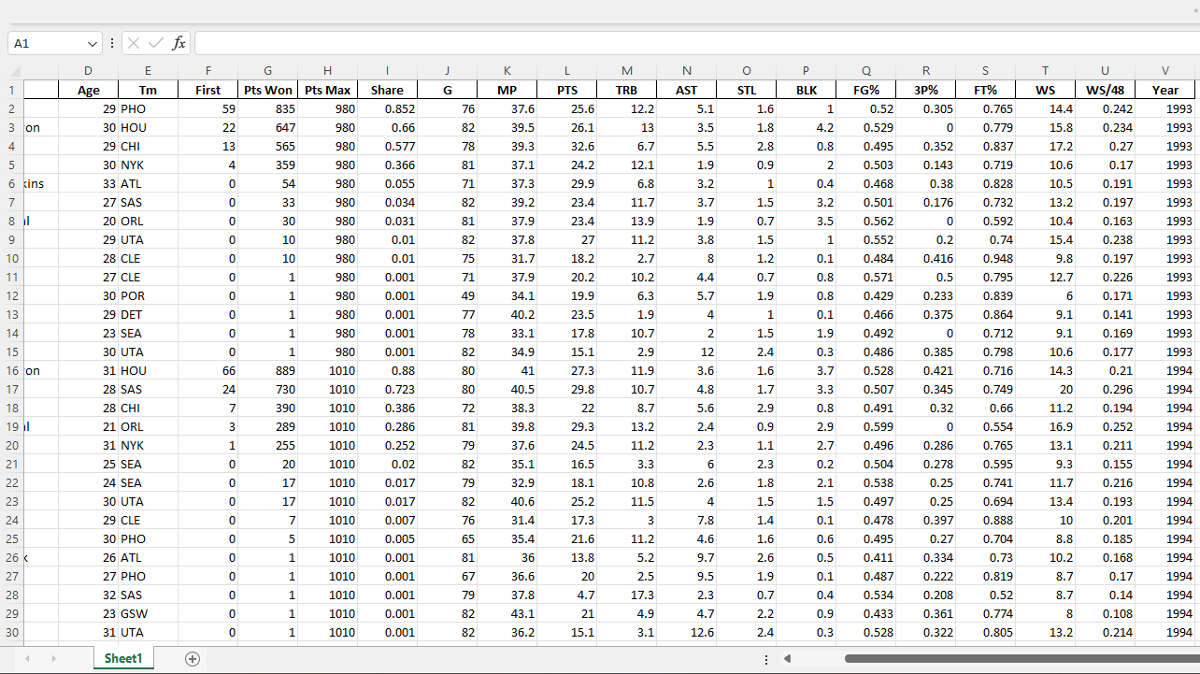This screenshot has height=674, width=1200.
Task: Click the '43.1' MP cell
Action: pos(507,613)
